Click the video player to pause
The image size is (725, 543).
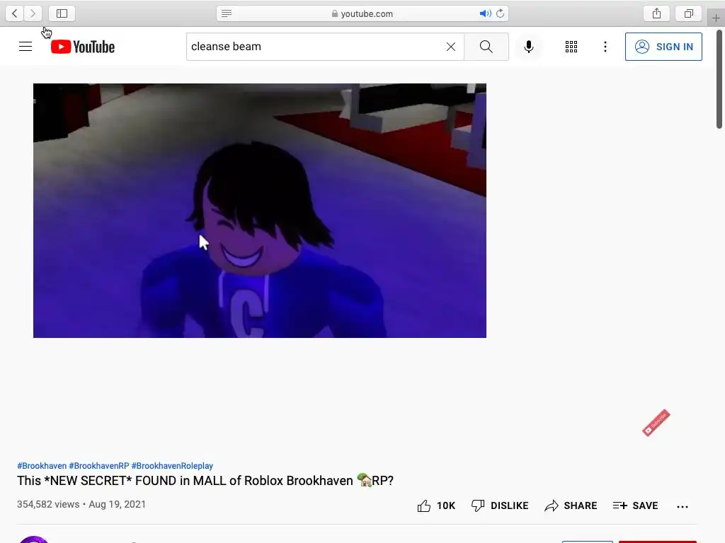(260, 211)
